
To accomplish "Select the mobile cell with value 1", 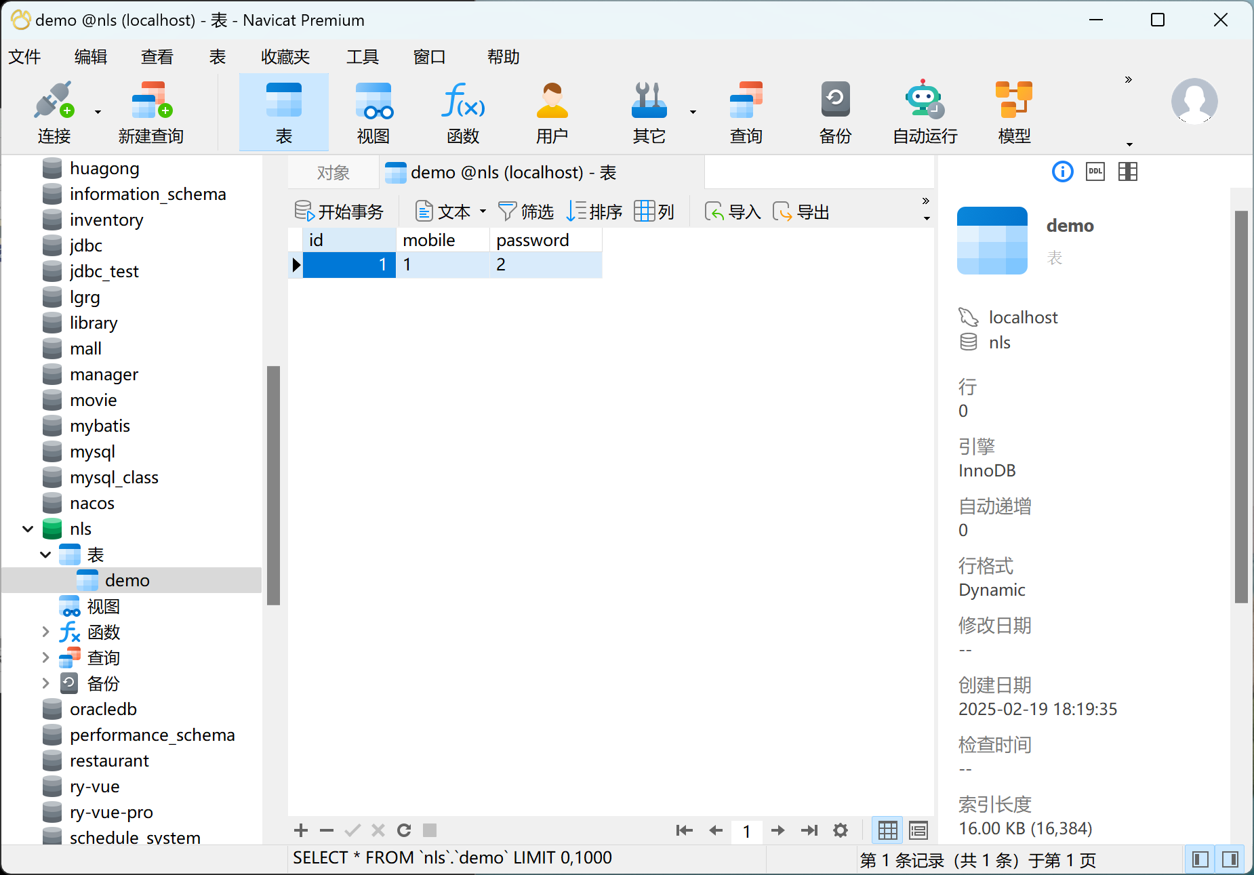I will click(x=443, y=264).
